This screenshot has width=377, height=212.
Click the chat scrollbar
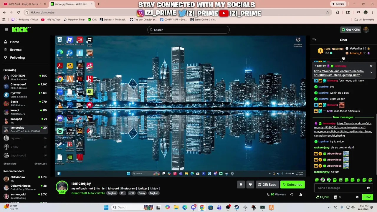376,144
